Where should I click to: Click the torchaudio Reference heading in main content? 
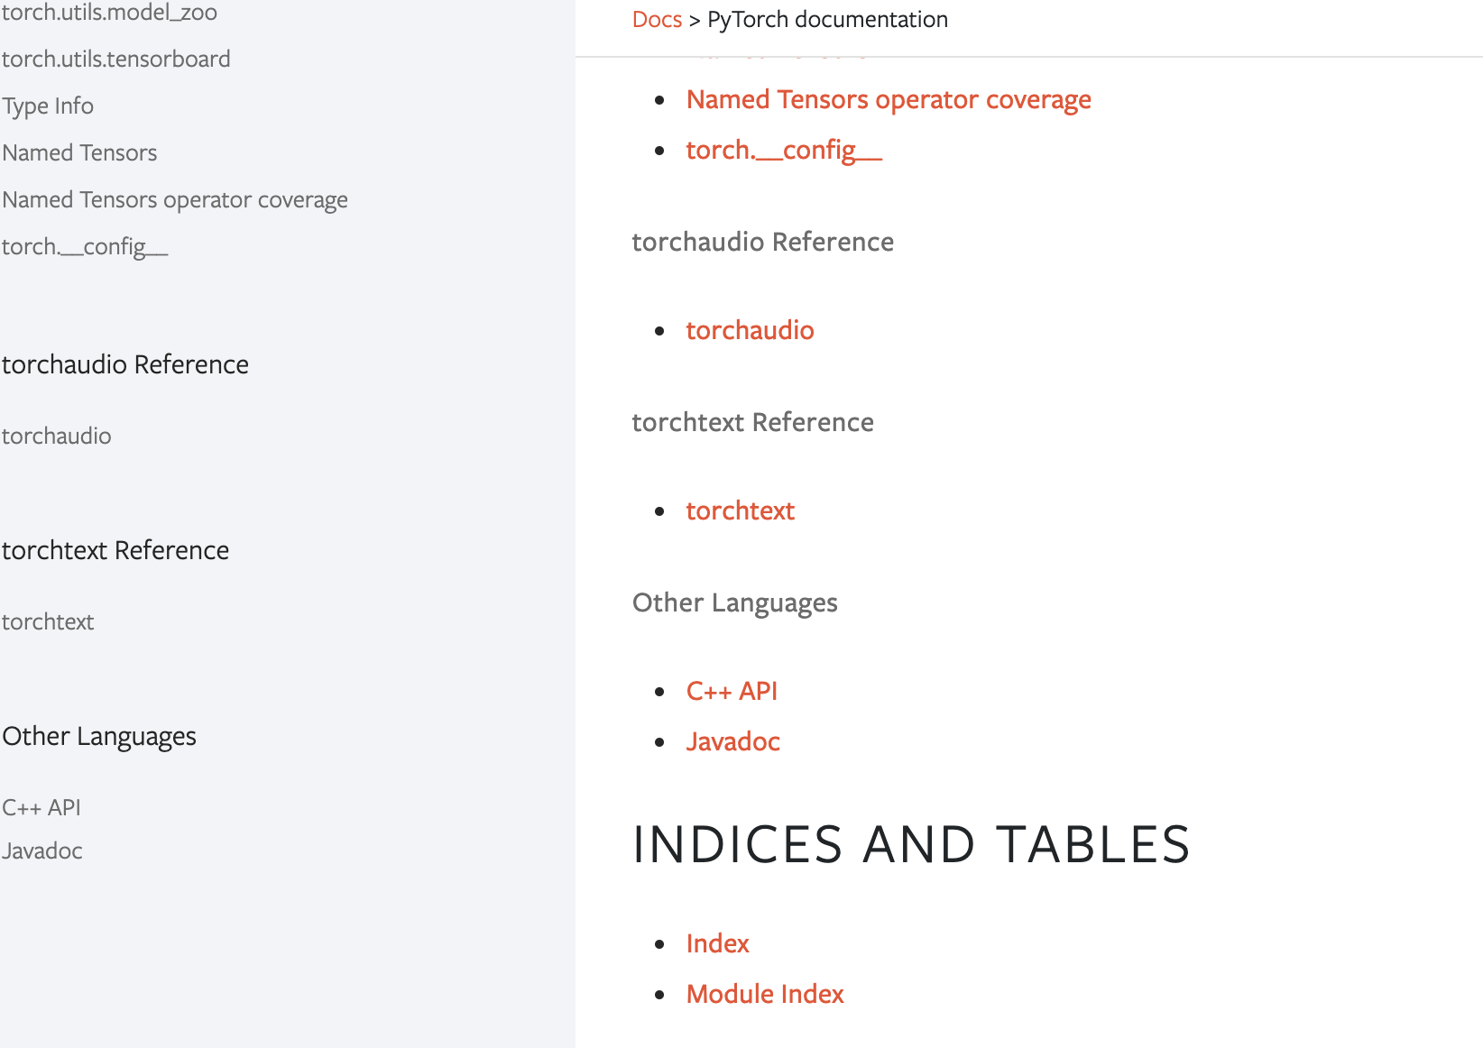[763, 242]
